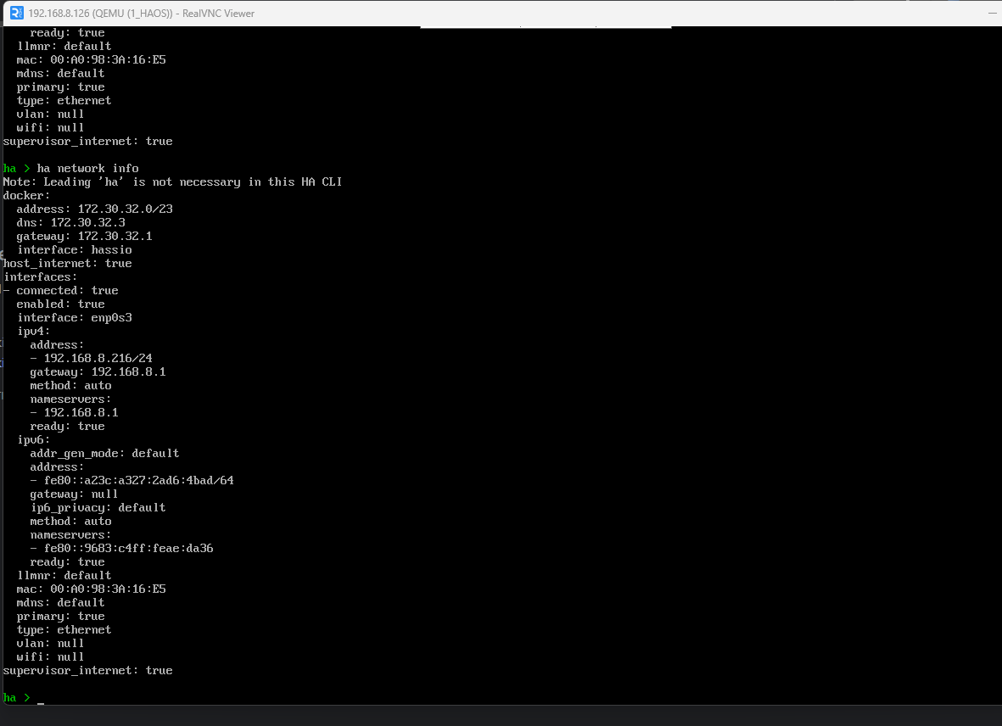Click the interface enp0s3 line

click(75, 317)
